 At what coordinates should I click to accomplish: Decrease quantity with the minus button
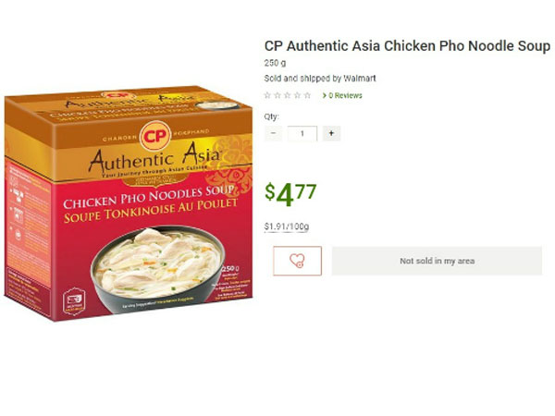273,133
